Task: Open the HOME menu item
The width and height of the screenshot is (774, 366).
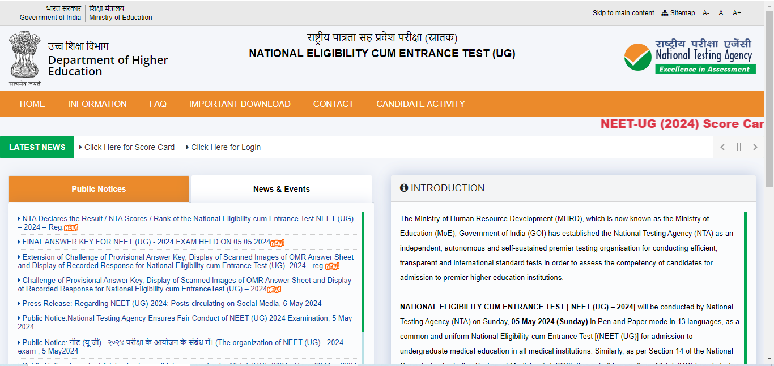Action: 32,104
